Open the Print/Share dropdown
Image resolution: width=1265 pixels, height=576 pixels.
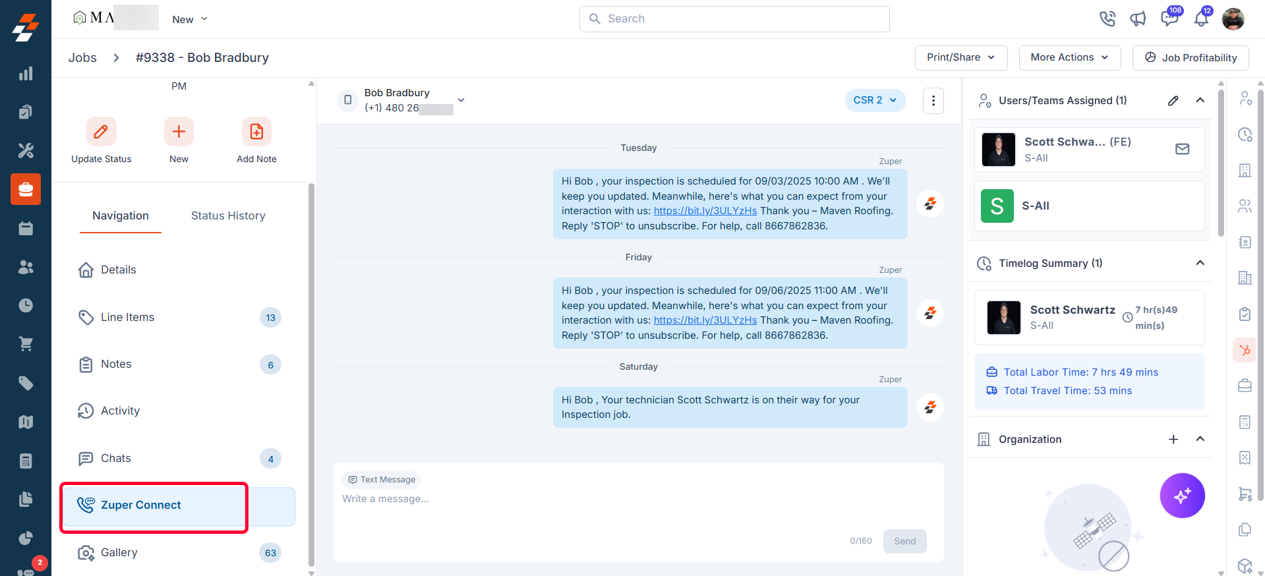point(960,57)
